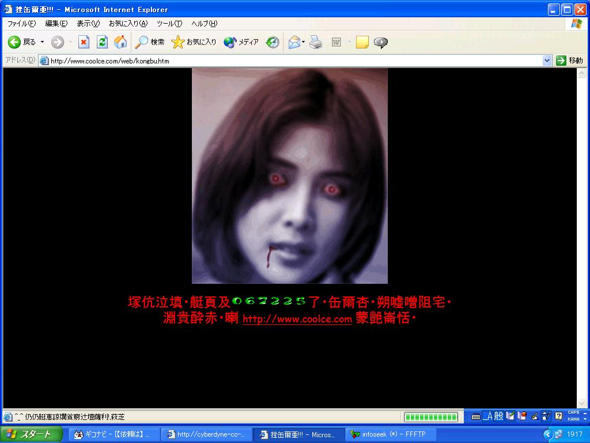Toggle IME input mode A indicator
This screenshot has height=443, width=590.
[487, 416]
